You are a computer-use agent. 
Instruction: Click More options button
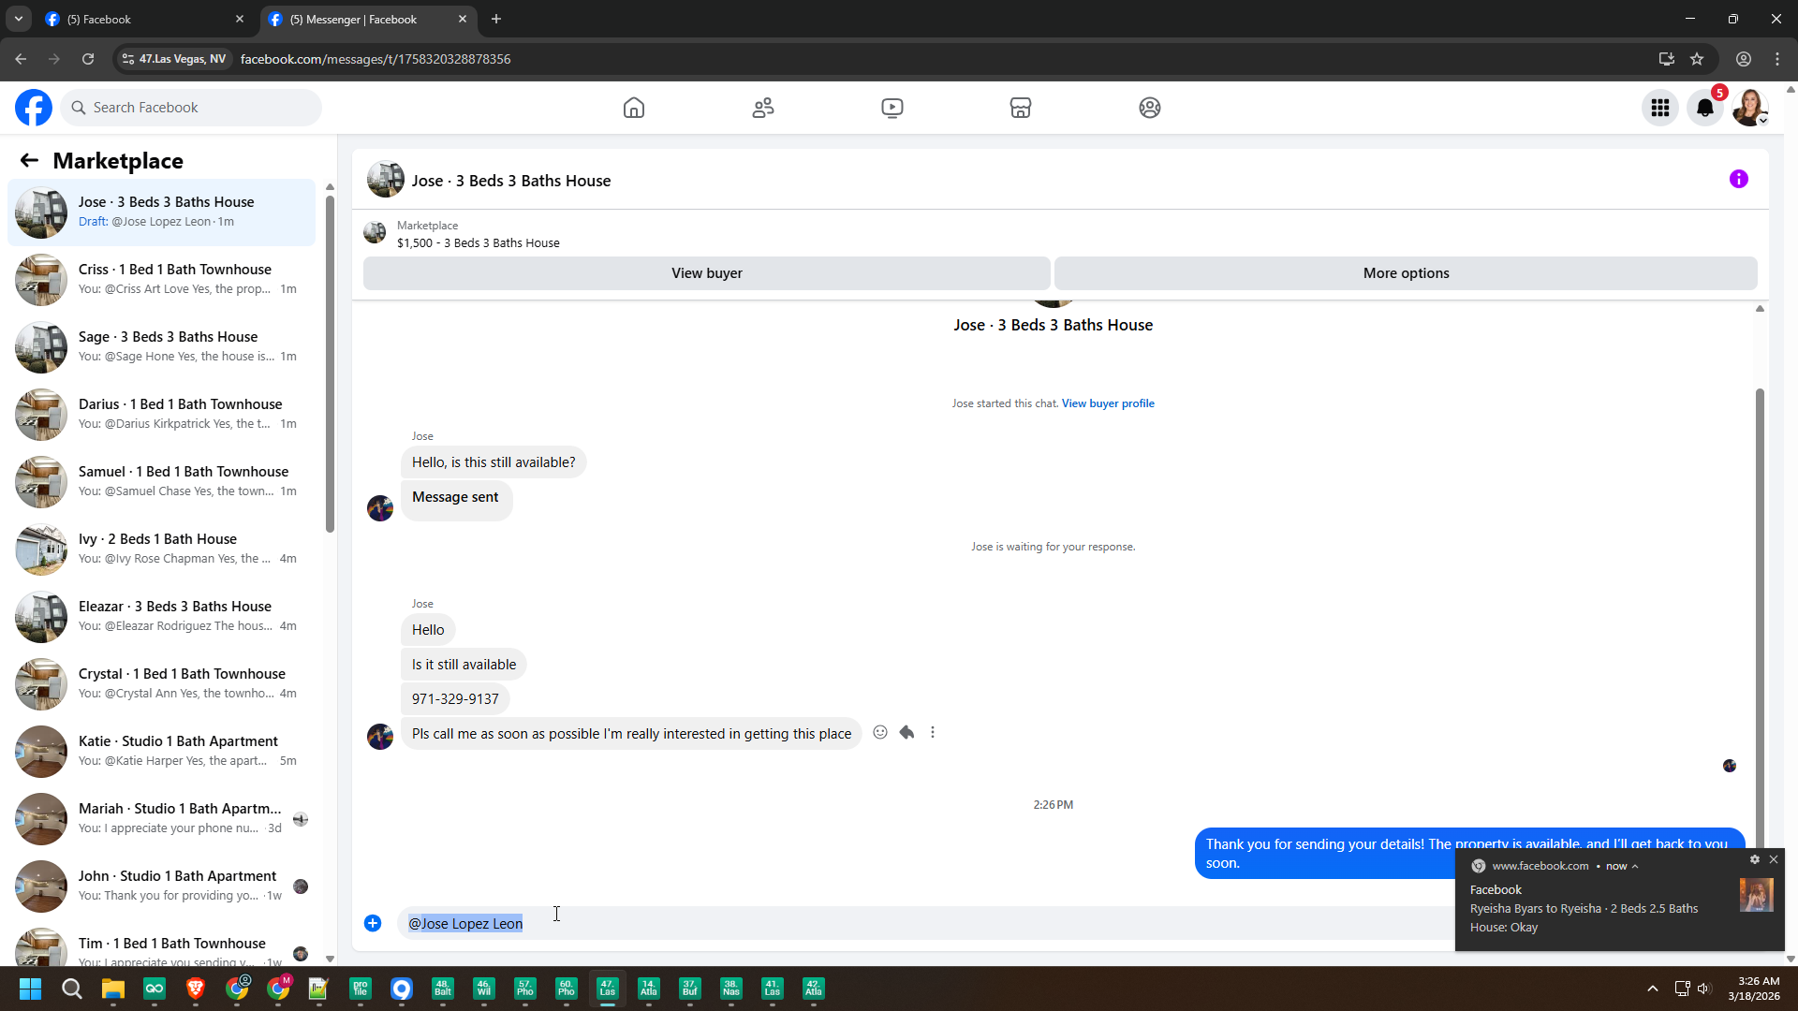(1406, 273)
